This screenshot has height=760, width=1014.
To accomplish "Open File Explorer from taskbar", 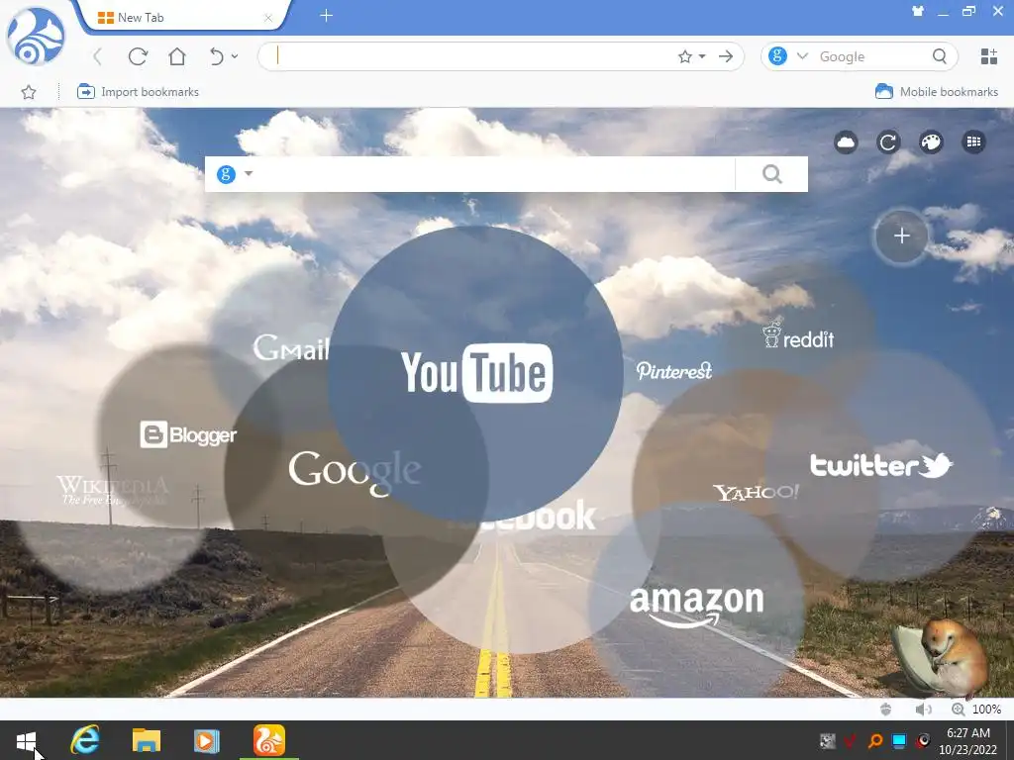I will tap(147, 740).
